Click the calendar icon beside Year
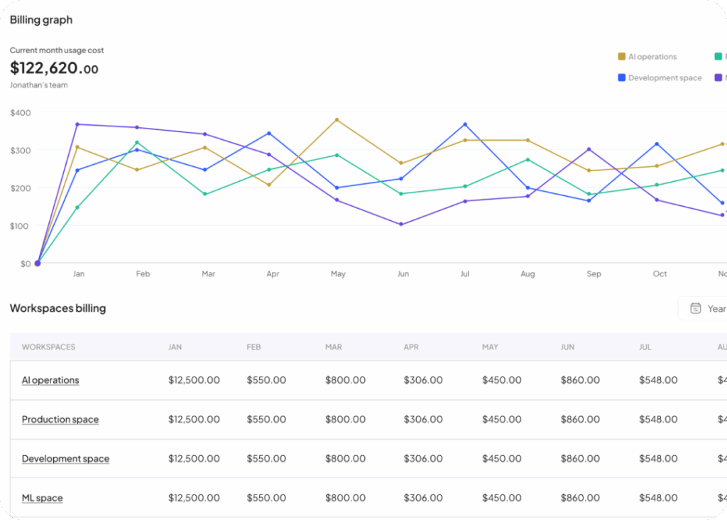The width and height of the screenshot is (727, 520). pyautogui.click(x=696, y=308)
